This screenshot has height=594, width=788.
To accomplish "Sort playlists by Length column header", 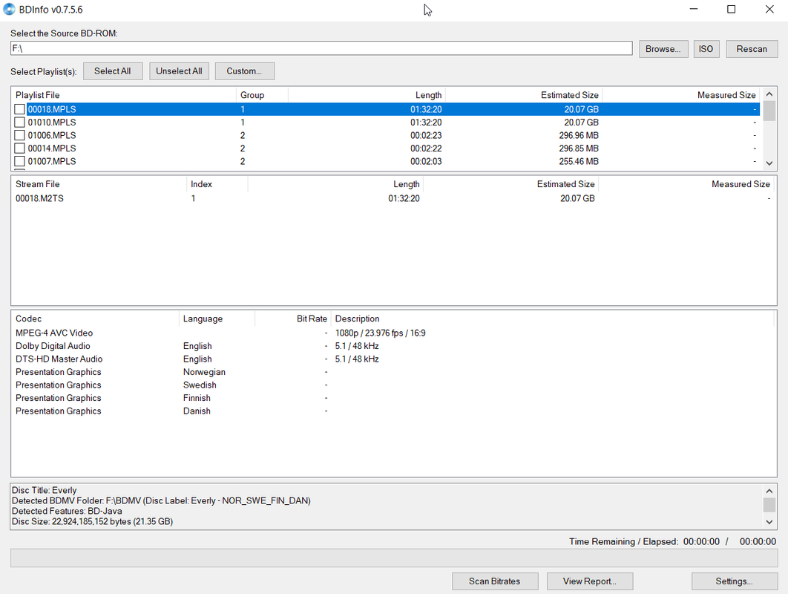I will pyautogui.click(x=367, y=95).
